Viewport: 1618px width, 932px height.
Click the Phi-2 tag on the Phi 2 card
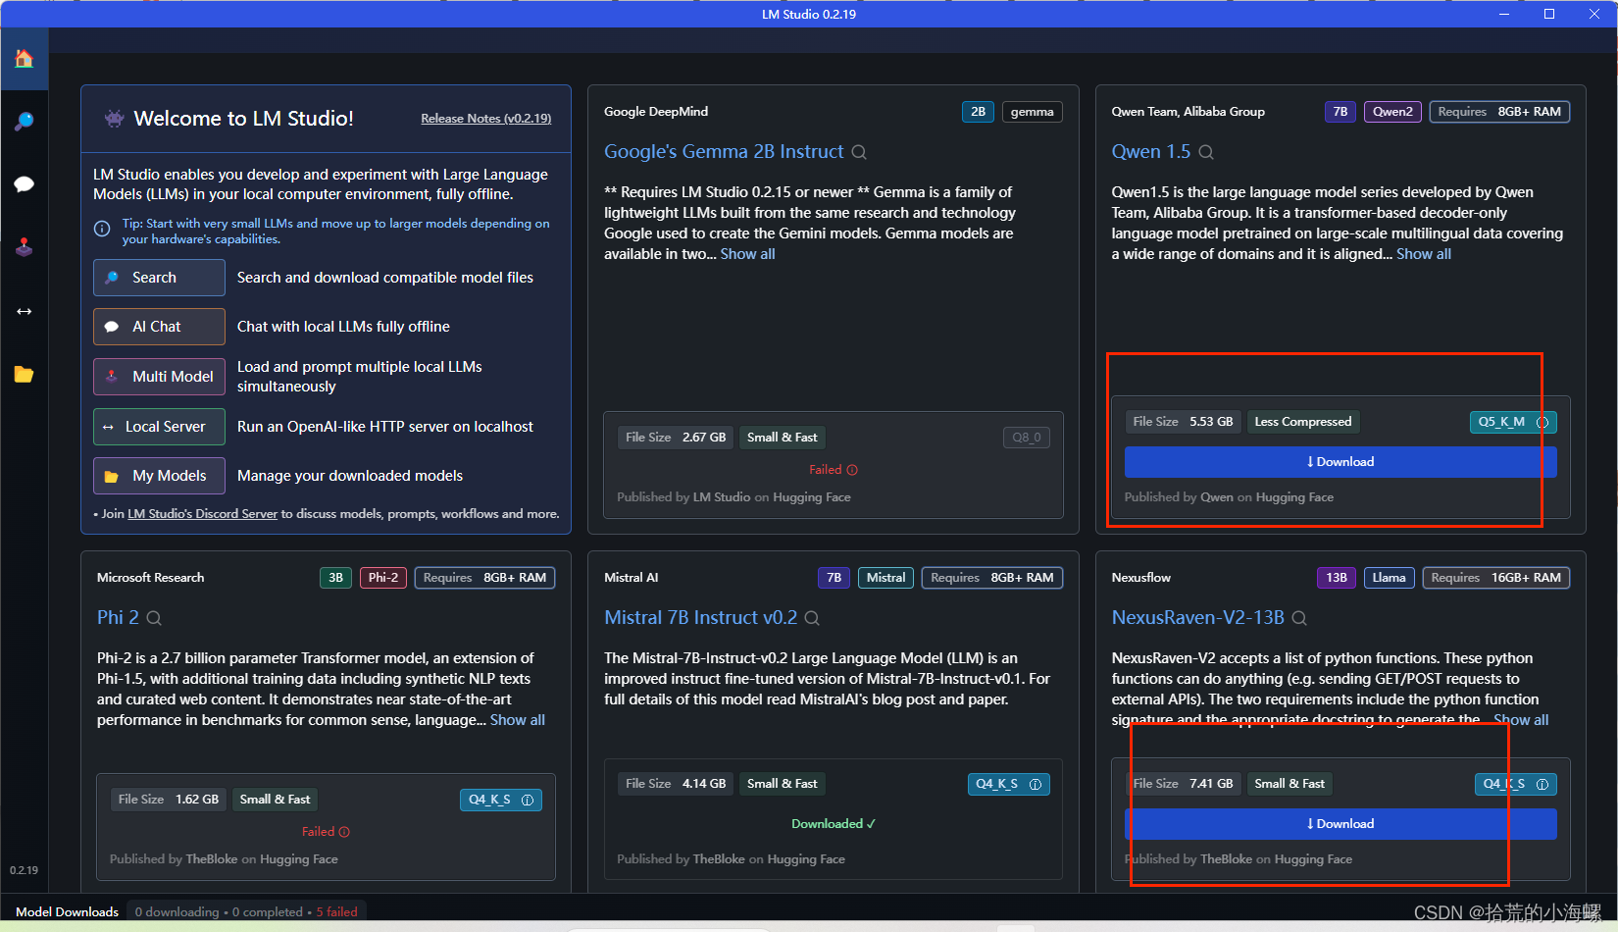click(382, 578)
